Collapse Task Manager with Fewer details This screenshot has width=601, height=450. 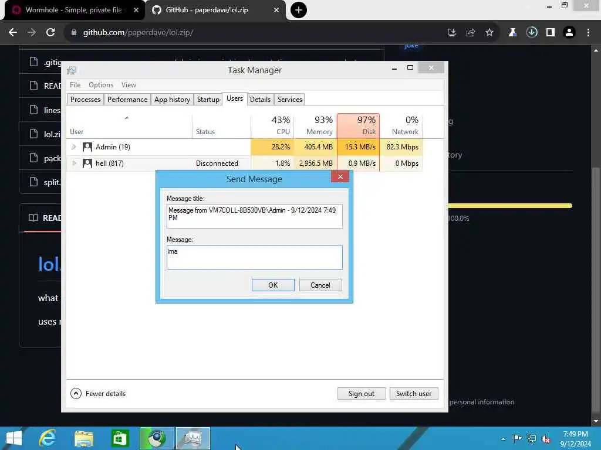[98, 393]
